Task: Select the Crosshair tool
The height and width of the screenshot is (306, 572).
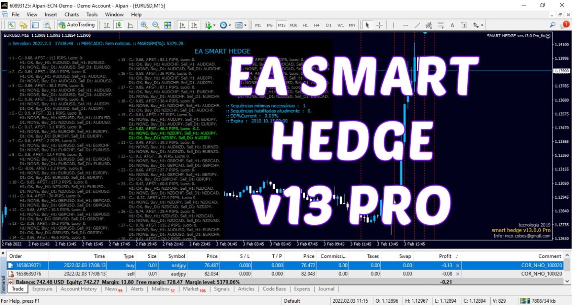Action: pyautogui.click(x=380, y=25)
